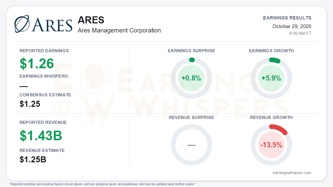This screenshot has width=333, height=187.
Task: Open the earningswhispers.com link
Action: tap(292, 173)
